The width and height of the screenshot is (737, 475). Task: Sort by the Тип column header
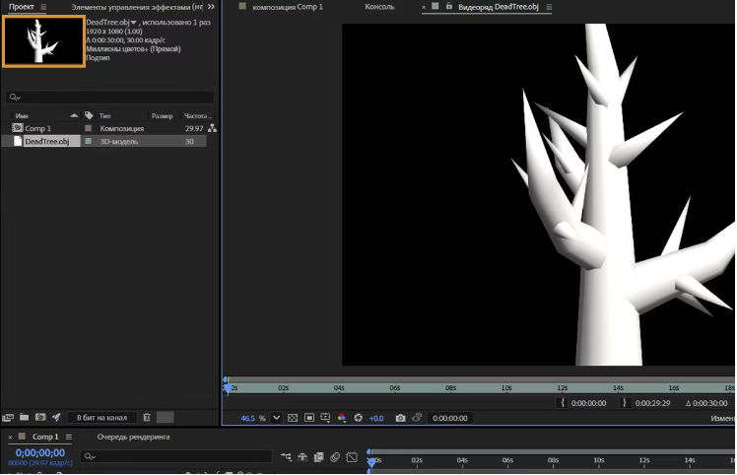(104, 115)
